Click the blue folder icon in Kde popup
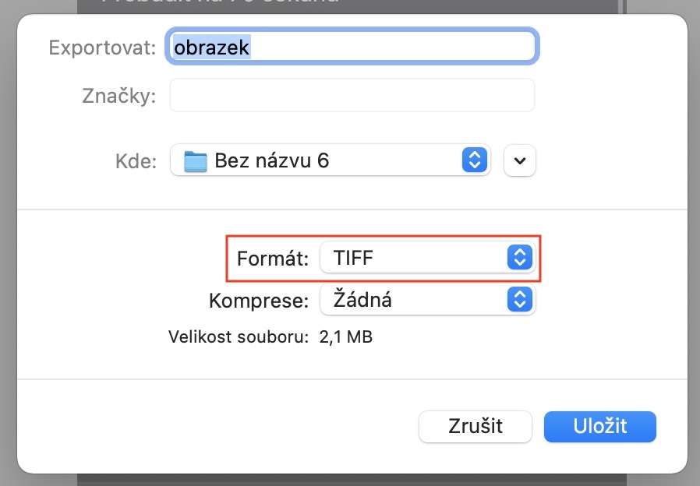 (196, 161)
